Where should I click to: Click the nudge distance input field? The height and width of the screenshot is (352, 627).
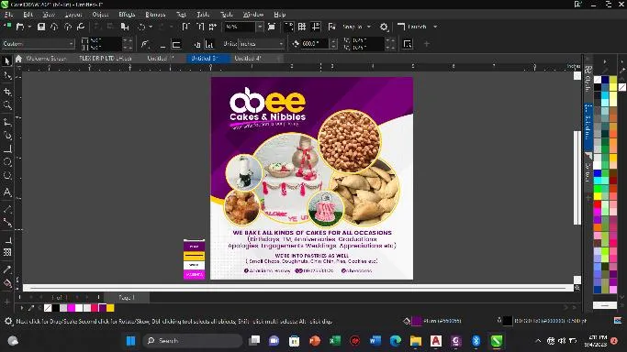[315, 44]
